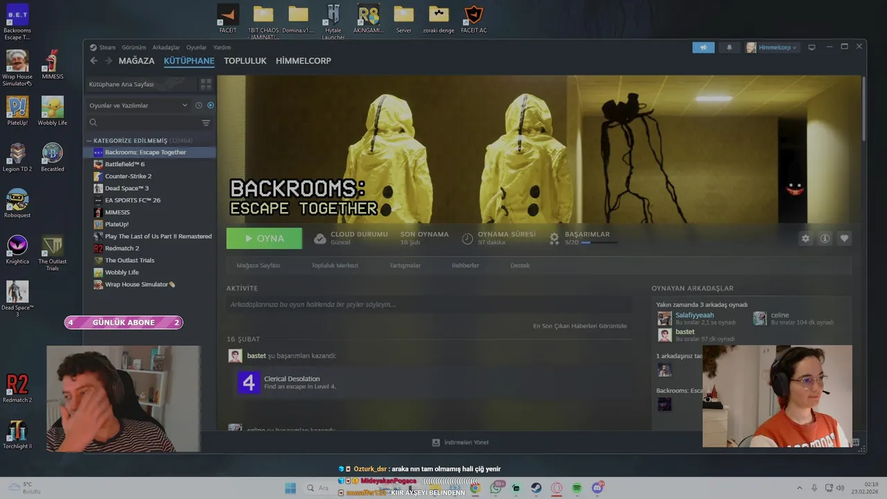The height and width of the screenshot is (499, 887).
Task: Open Big Picture mode monitor icon
Action: (811, 47)
